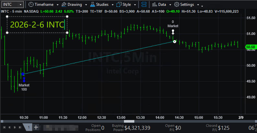Screen dimensions: 257x133
Task: Expand the Studies dropdown arrow
Action: [x=112, y=5]
